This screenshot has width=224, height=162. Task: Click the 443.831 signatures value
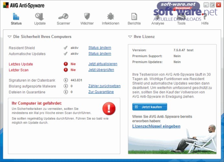[76, 80]
